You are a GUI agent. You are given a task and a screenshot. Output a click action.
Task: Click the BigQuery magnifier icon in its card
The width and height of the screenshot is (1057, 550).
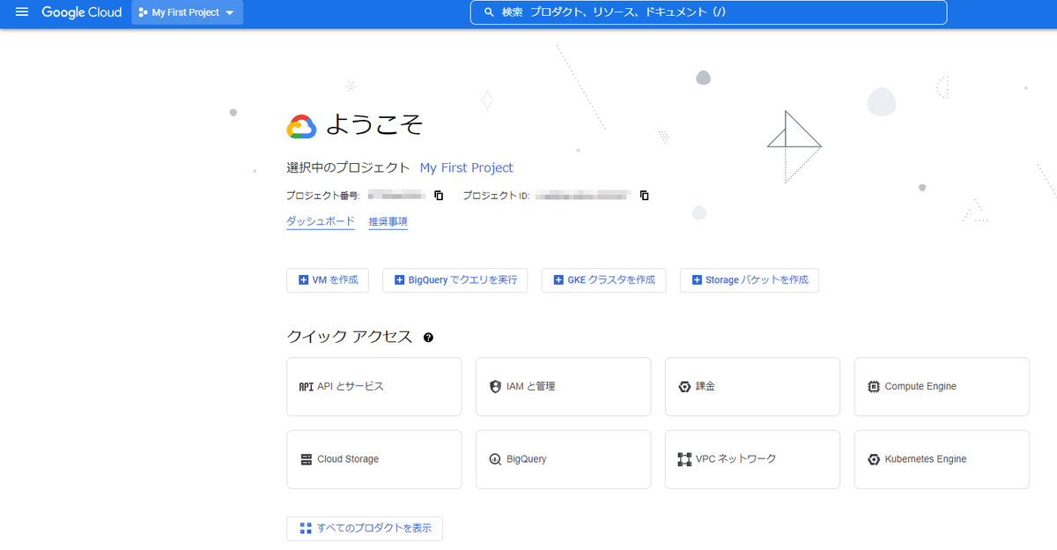[495, 459]
